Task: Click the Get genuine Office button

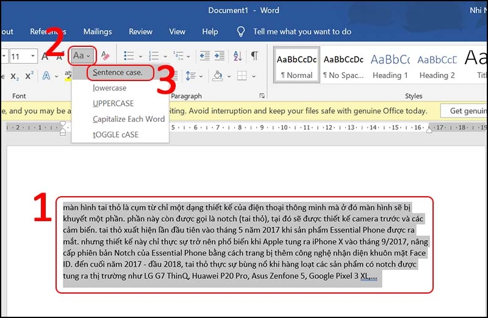Action: 465,111
